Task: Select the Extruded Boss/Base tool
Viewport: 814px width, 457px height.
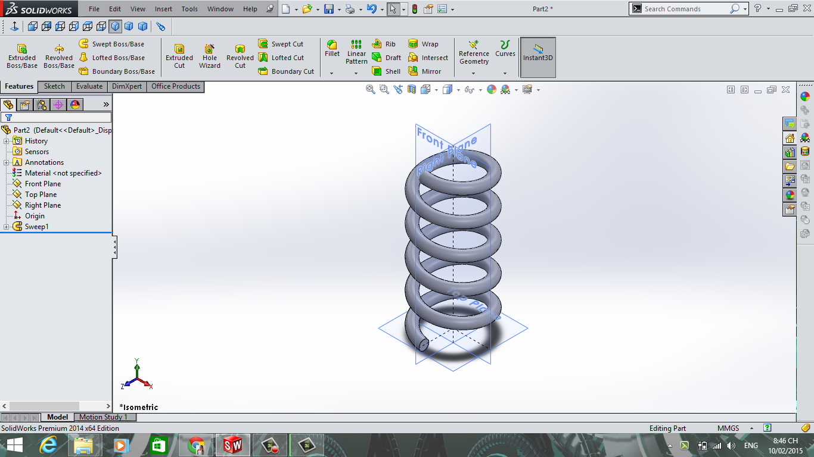Action: point(22,56)
